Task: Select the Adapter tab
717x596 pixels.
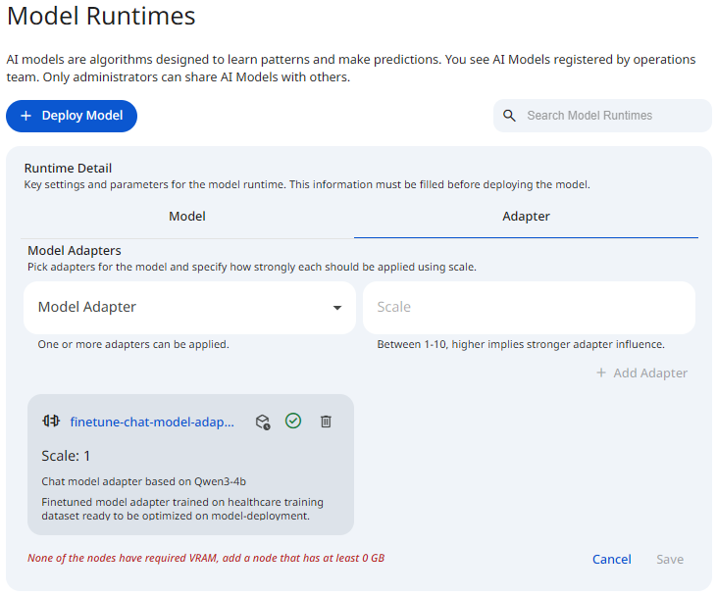Action: 526,217
